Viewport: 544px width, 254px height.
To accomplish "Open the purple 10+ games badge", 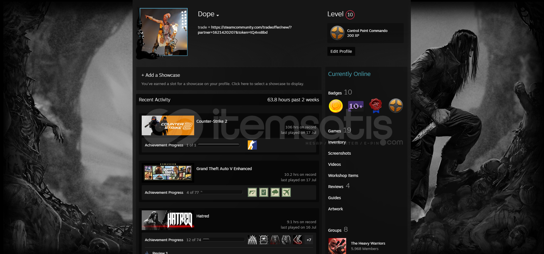I will tap(356, 106).
